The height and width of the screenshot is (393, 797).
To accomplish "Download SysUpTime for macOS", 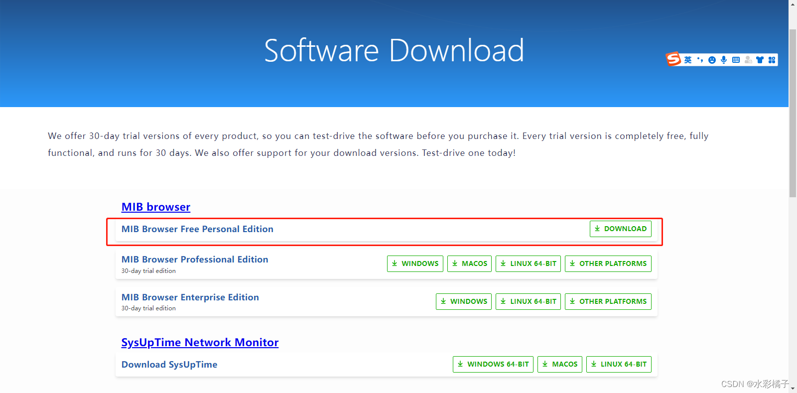I will point(560,364).
